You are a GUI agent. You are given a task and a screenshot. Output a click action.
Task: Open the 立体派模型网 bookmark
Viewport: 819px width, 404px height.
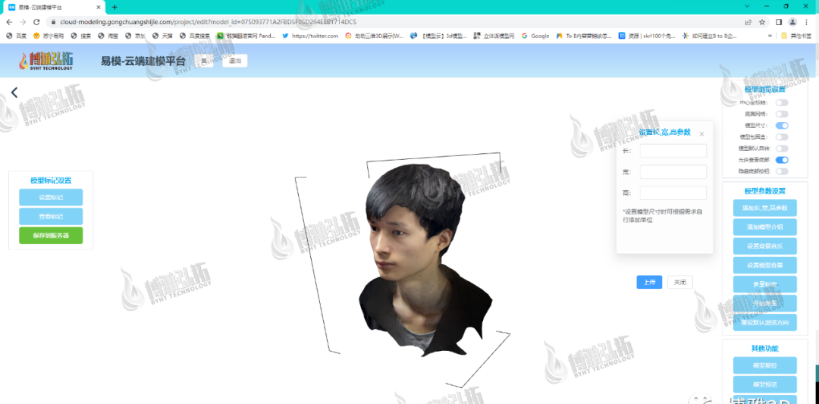coord(494,36)
